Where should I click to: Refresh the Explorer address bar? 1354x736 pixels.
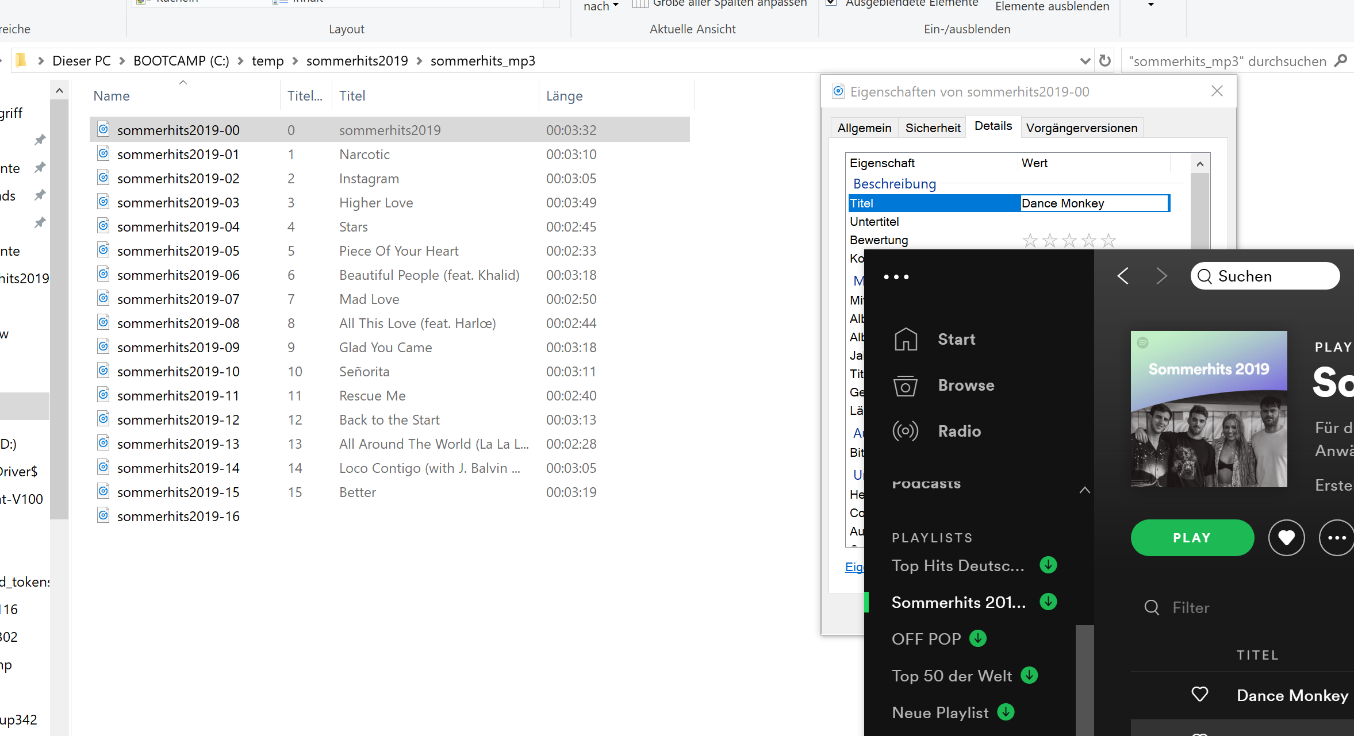(x=1104, y=61)
